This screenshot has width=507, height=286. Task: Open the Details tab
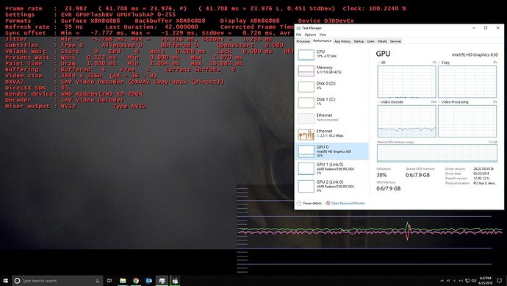pos(382,41)
